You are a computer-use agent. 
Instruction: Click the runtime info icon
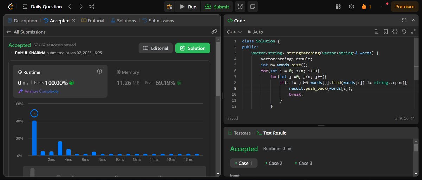100,71
